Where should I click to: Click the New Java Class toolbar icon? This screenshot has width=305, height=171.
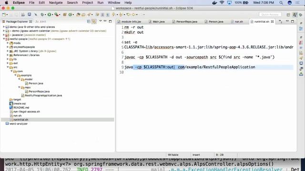pyautogui.click(x=70, y=14)
